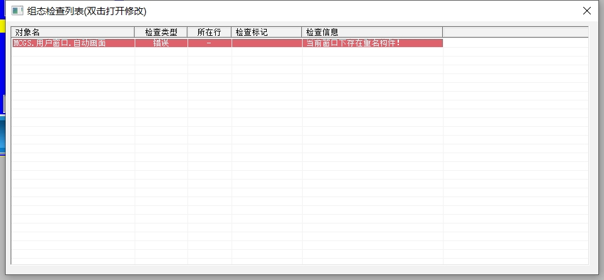Click the 错误 cell in the error row
The image size is (604, 280).
click(161, 43)
